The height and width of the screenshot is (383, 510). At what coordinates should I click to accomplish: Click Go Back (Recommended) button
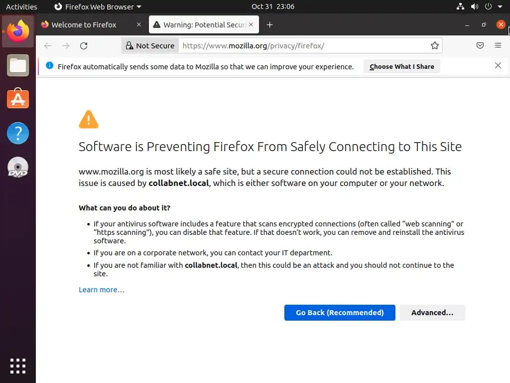point(340,313)
